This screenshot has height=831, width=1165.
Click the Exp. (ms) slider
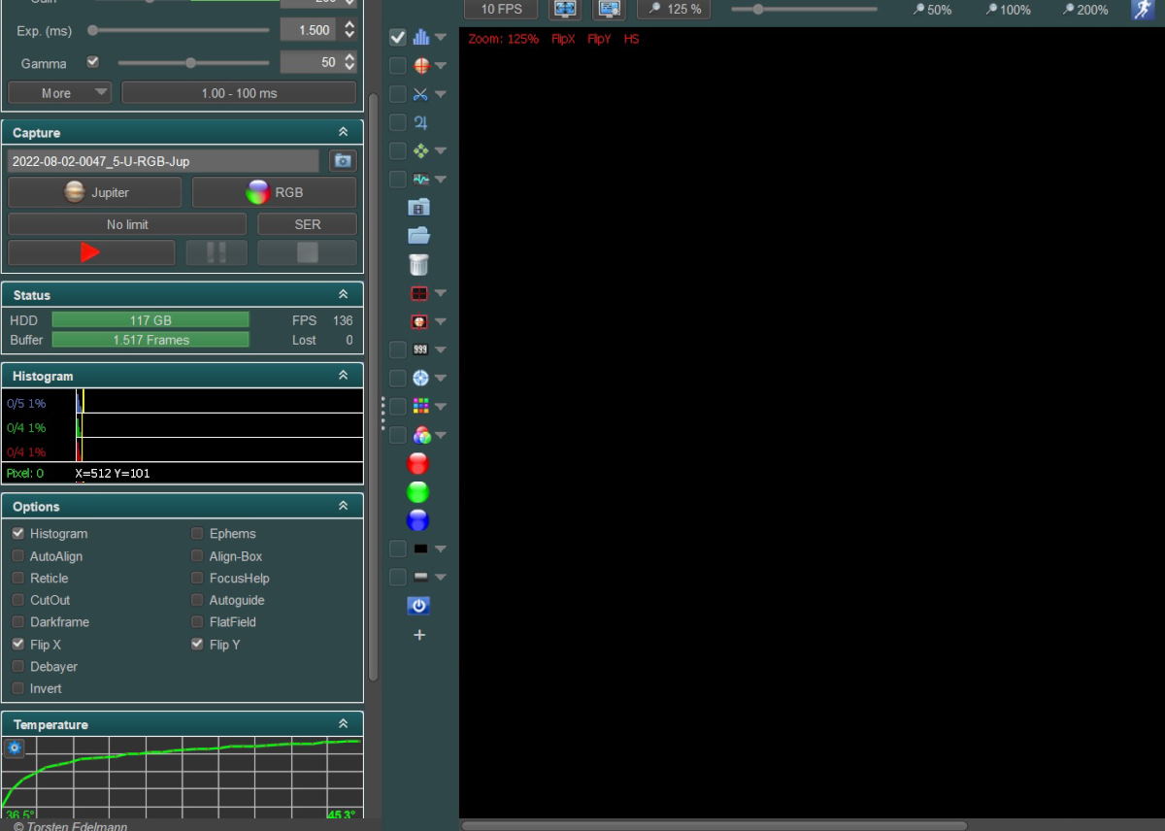click(179, 30)
